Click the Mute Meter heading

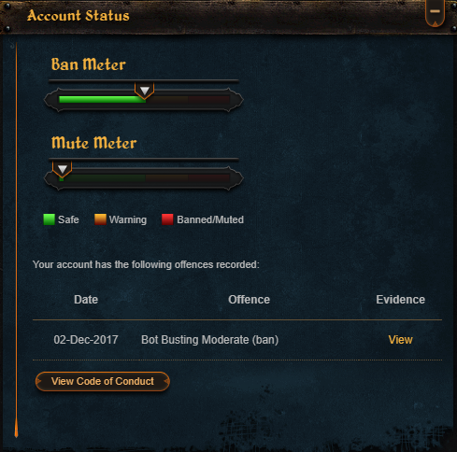tap(94, 143)
